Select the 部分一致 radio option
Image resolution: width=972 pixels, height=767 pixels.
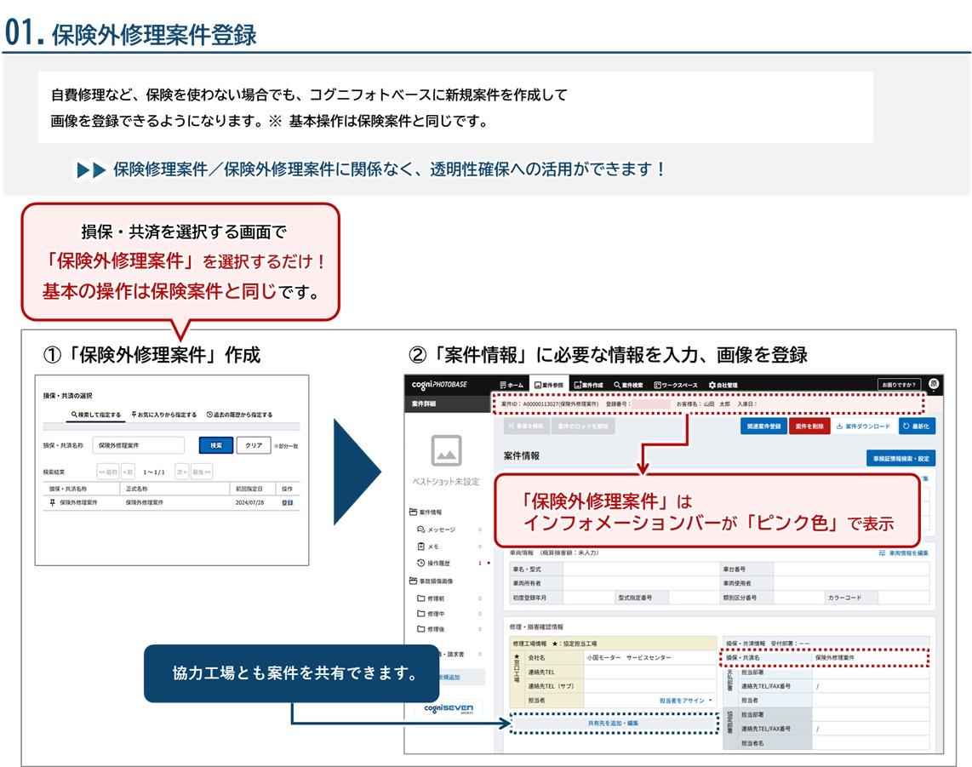(277, 445)
